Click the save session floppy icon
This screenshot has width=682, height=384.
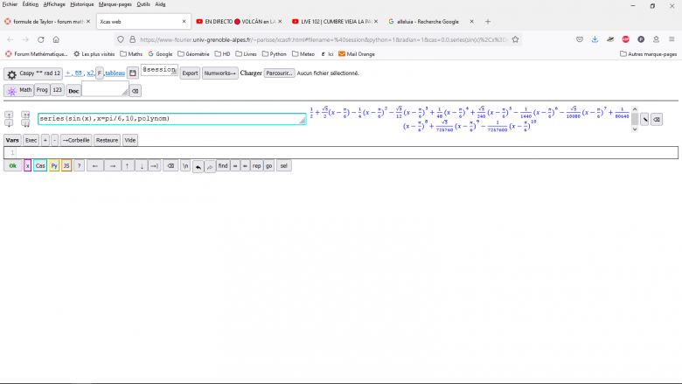[x=133, y=73]
